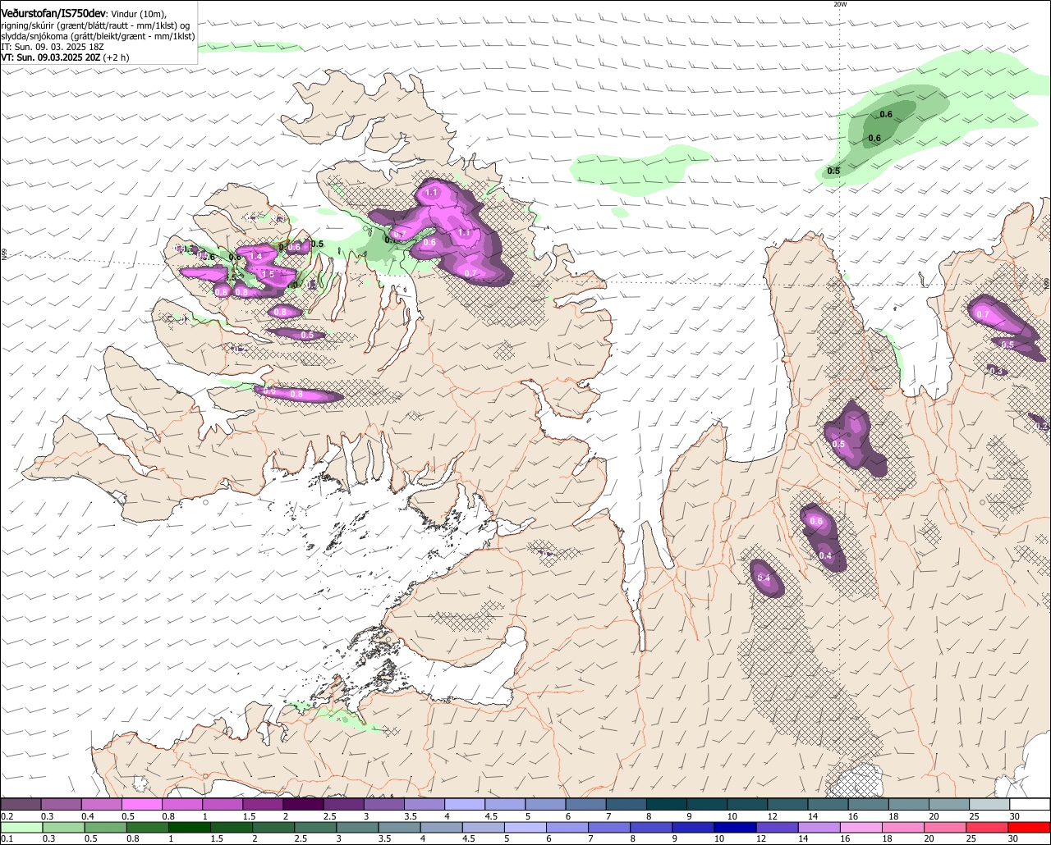The image size is (1051, 845).
Task: Click the 0.5 rain label in offshore green area
Action: 833,171
